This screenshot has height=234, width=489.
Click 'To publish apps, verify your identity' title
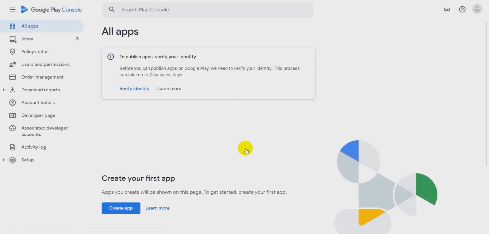point(158,57)
